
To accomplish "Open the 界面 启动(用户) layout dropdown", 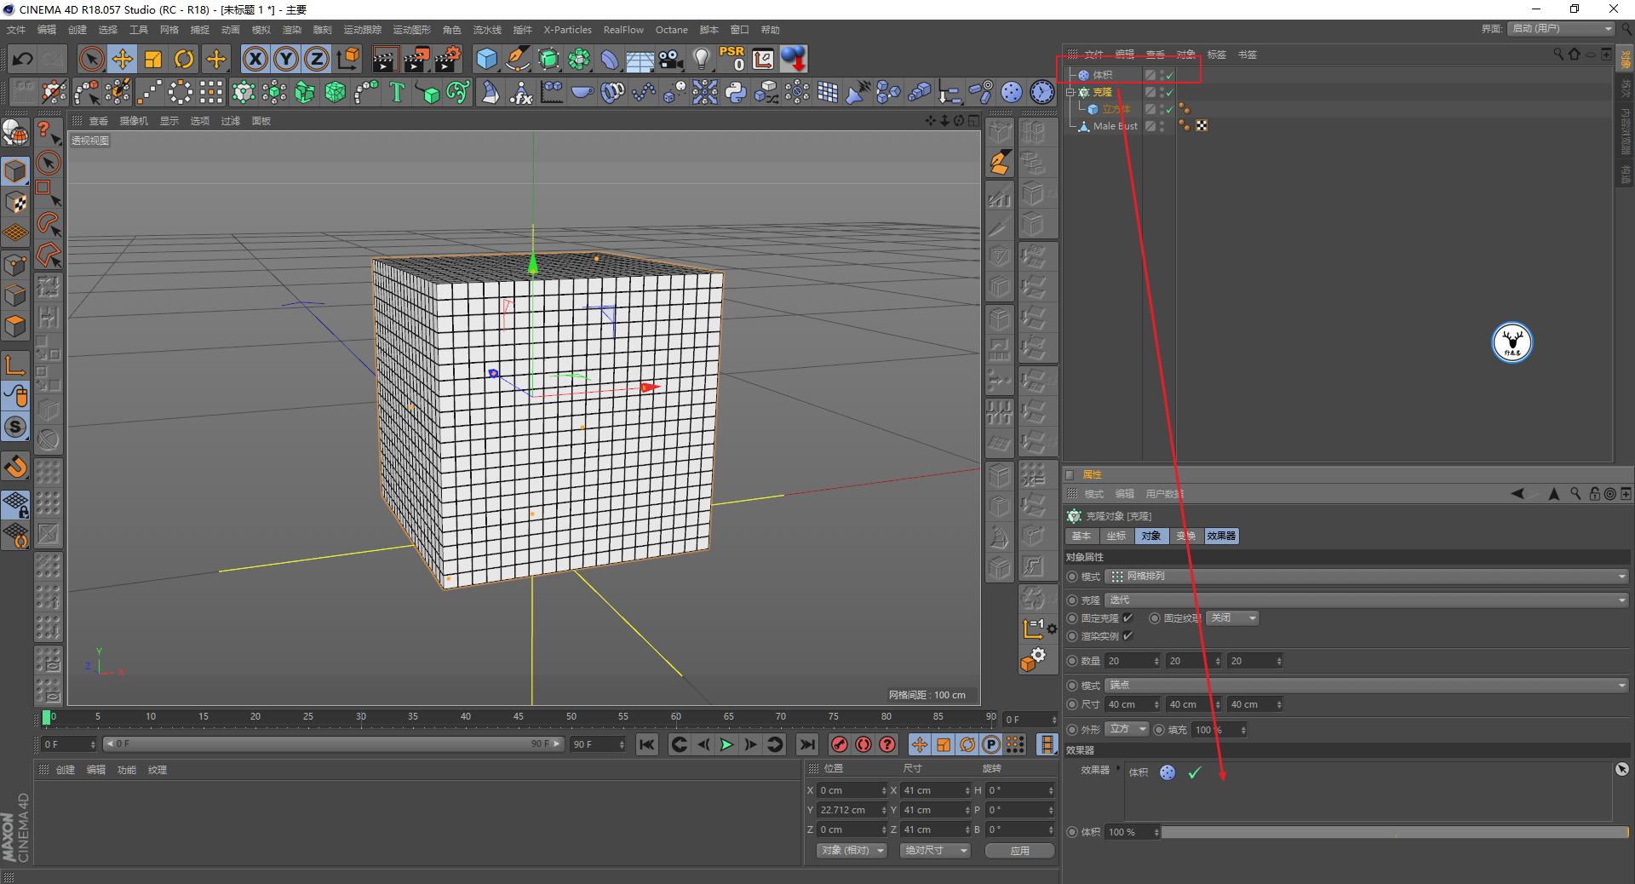I will click(x=1562, y=29).
